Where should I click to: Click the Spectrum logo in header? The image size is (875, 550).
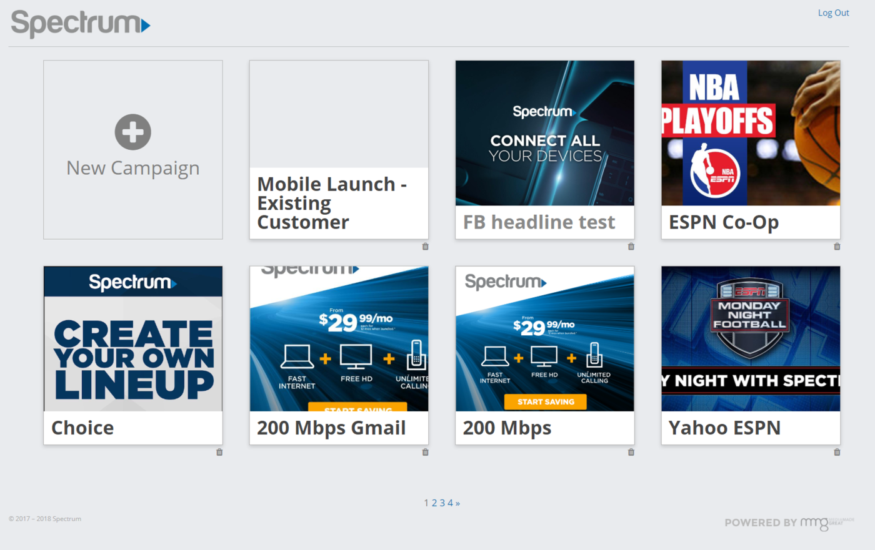coord(81,24)
